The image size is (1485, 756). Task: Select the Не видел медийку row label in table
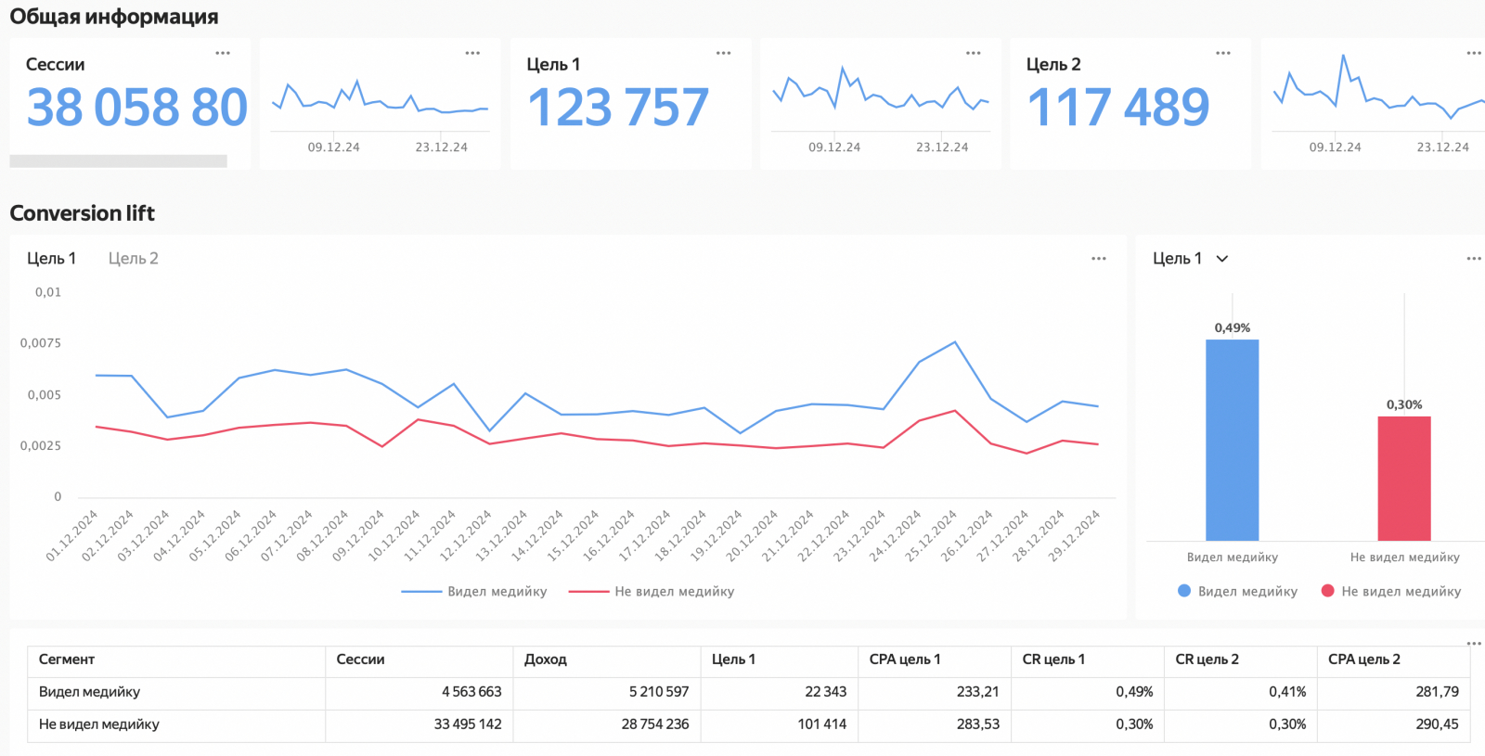pos(99,724)
